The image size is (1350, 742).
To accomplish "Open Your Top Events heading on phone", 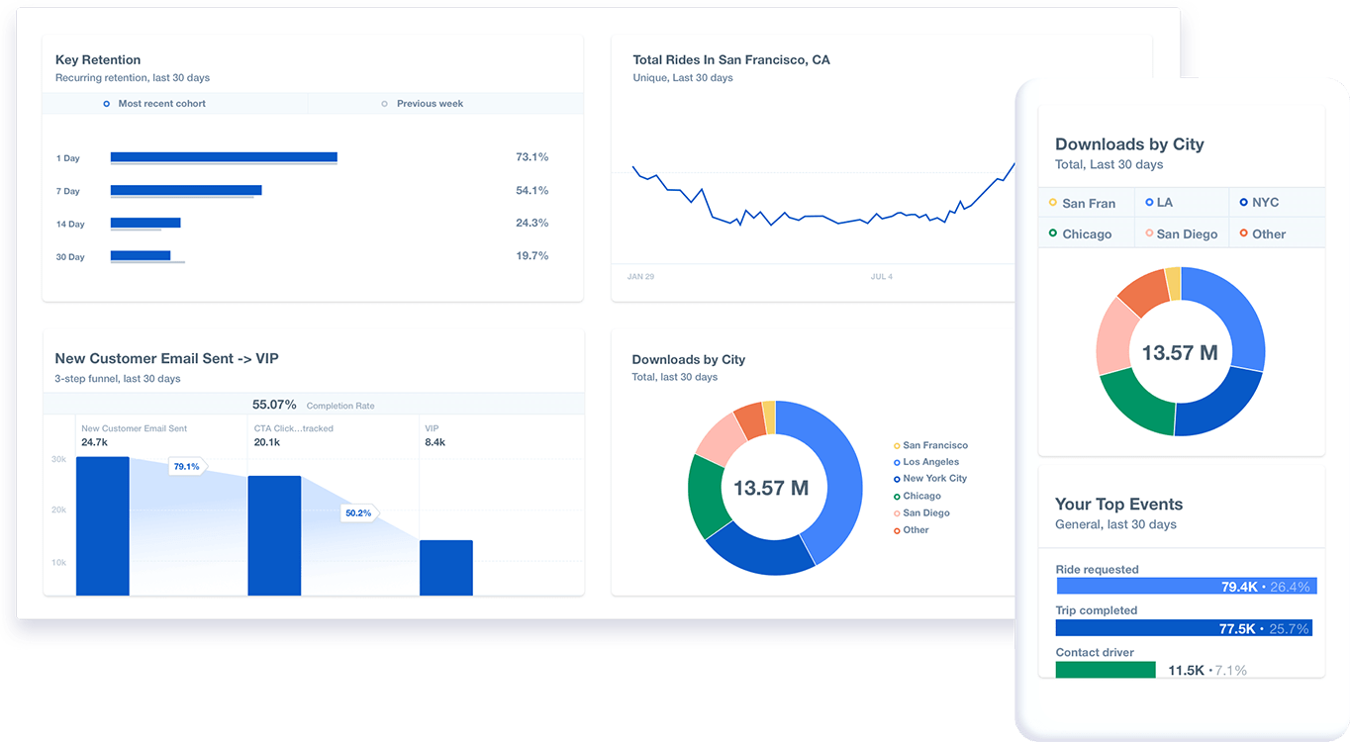I will [1119, 505].
